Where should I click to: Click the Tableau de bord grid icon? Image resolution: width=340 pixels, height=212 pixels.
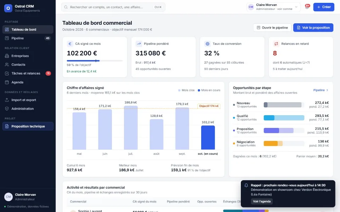[7, 29]
